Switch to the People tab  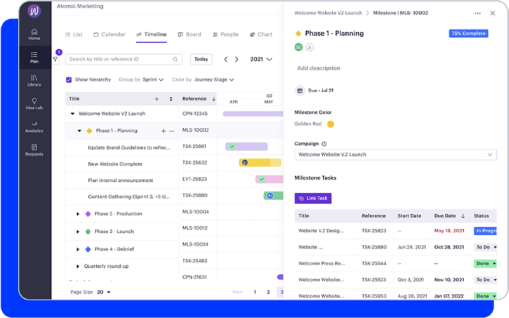[226, 34]
